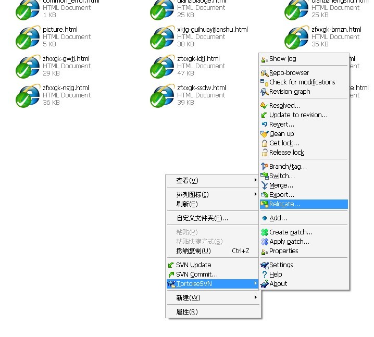Select Repo-browser menu entry
The image size is (374, 337).
pos(304,73)
